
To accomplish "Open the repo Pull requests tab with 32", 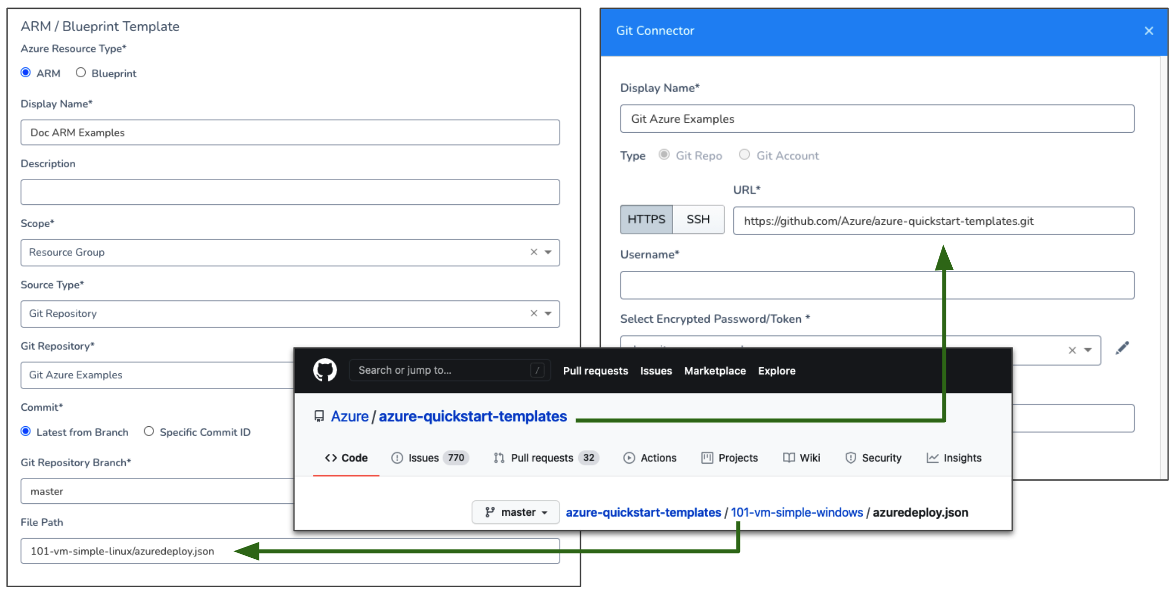I will point(546,458).
